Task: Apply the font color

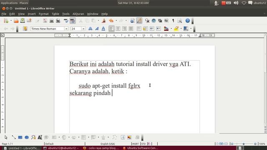Action: 166,29
